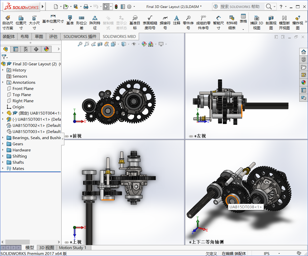Switch to the 草图 ribbon tab

[39, 37]
